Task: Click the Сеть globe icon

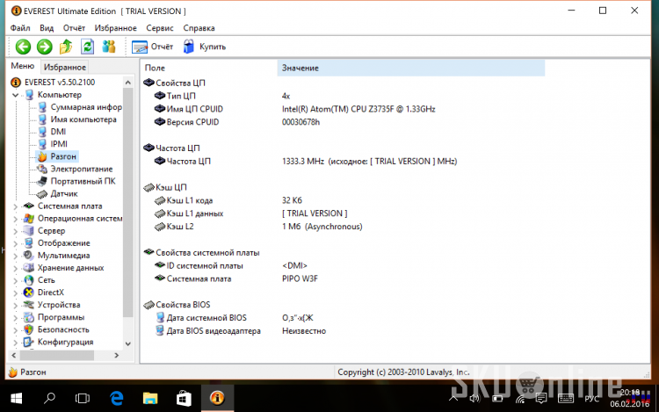Action: (x=29, y=280)
